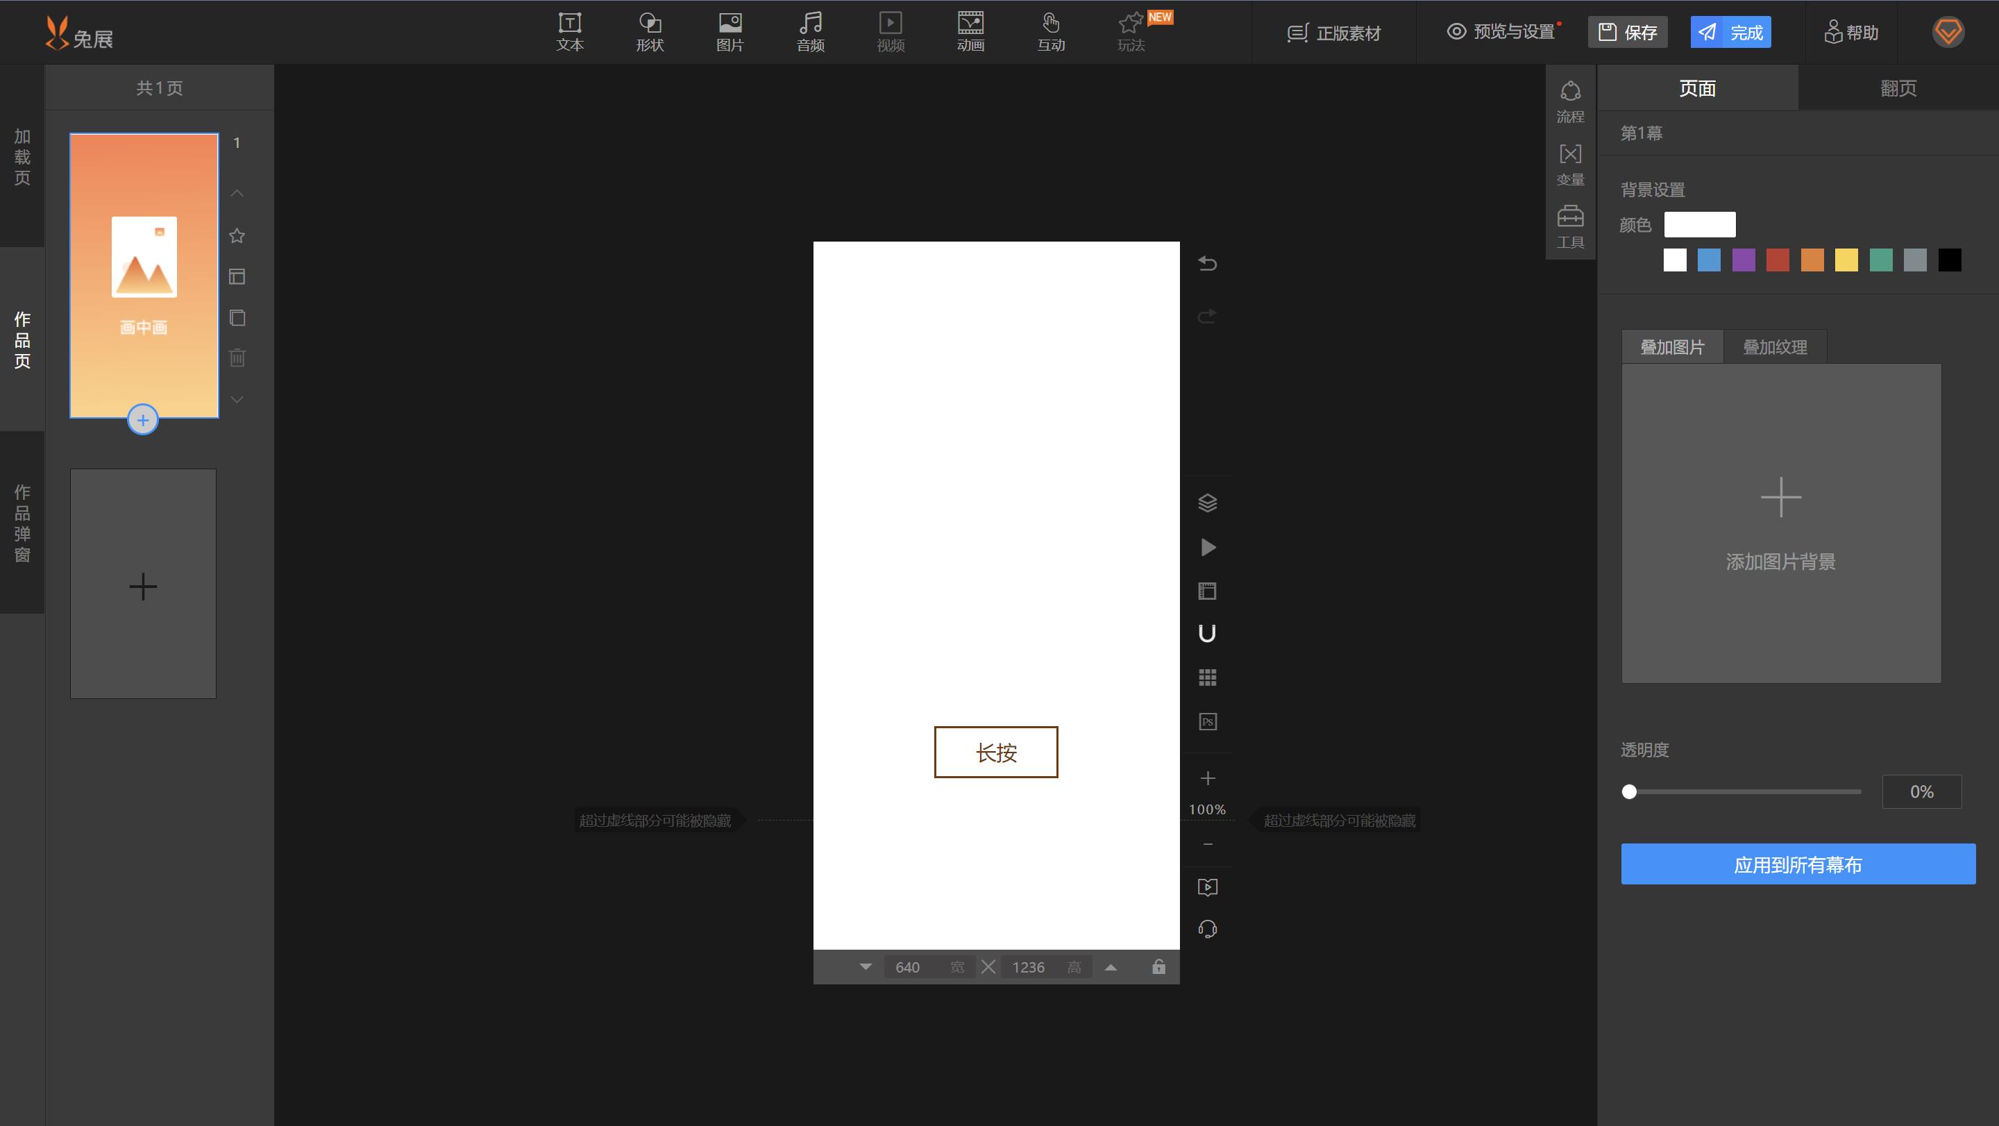1999x1126 pixels.
Task: Open the layers stack icon
Action: [x=1208, y=503]
